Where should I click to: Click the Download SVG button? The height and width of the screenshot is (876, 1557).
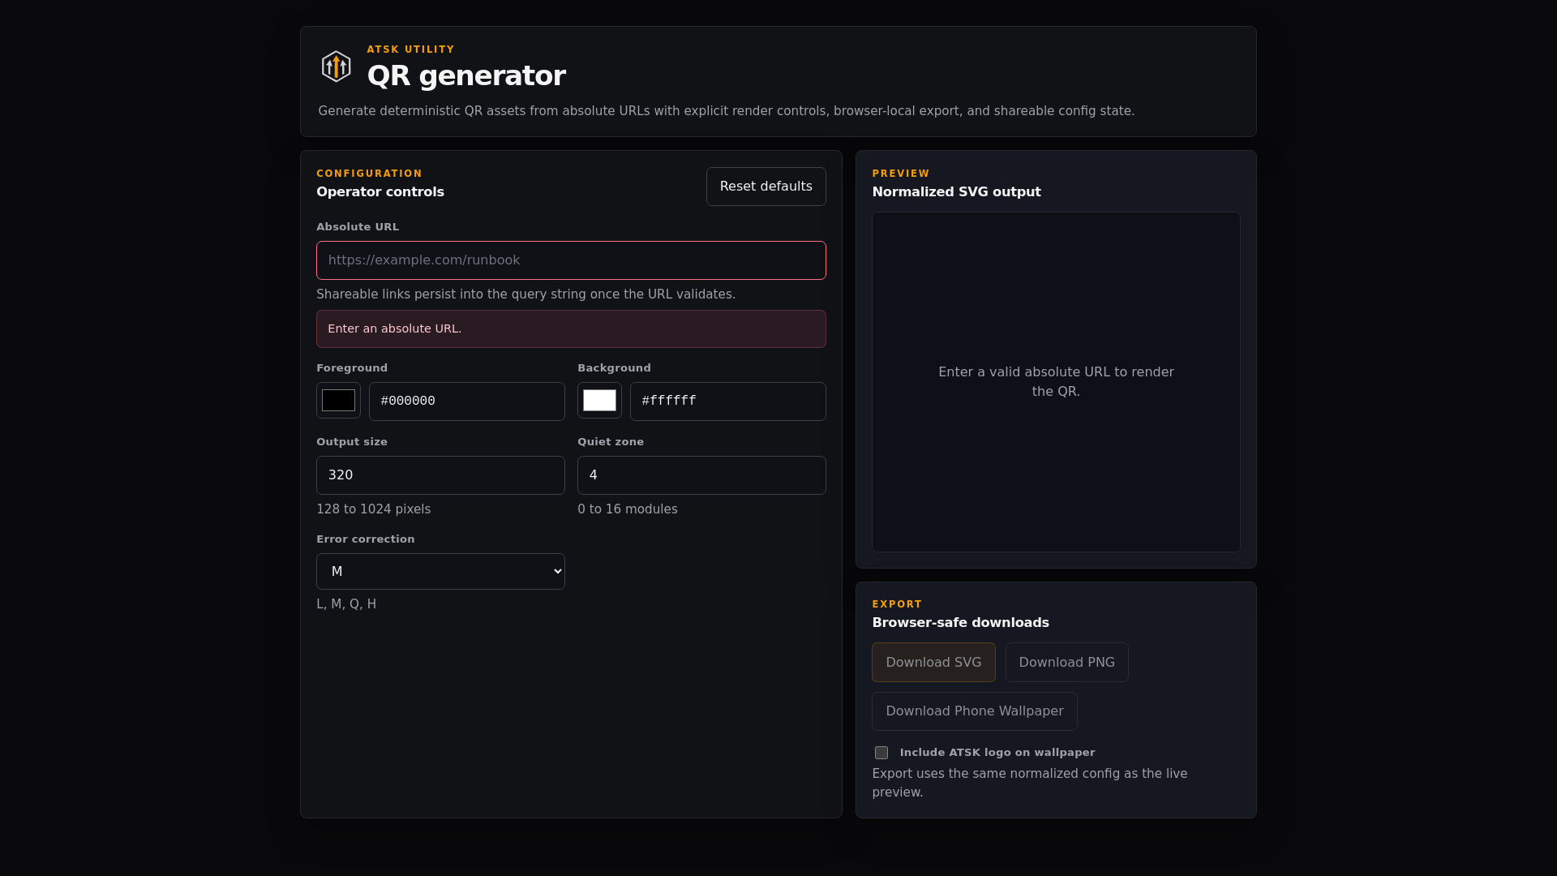coord(933,663)
